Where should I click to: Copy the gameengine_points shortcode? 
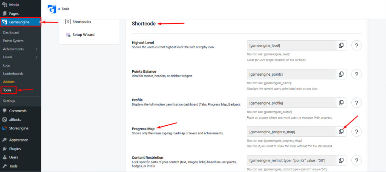click(341, 74)
